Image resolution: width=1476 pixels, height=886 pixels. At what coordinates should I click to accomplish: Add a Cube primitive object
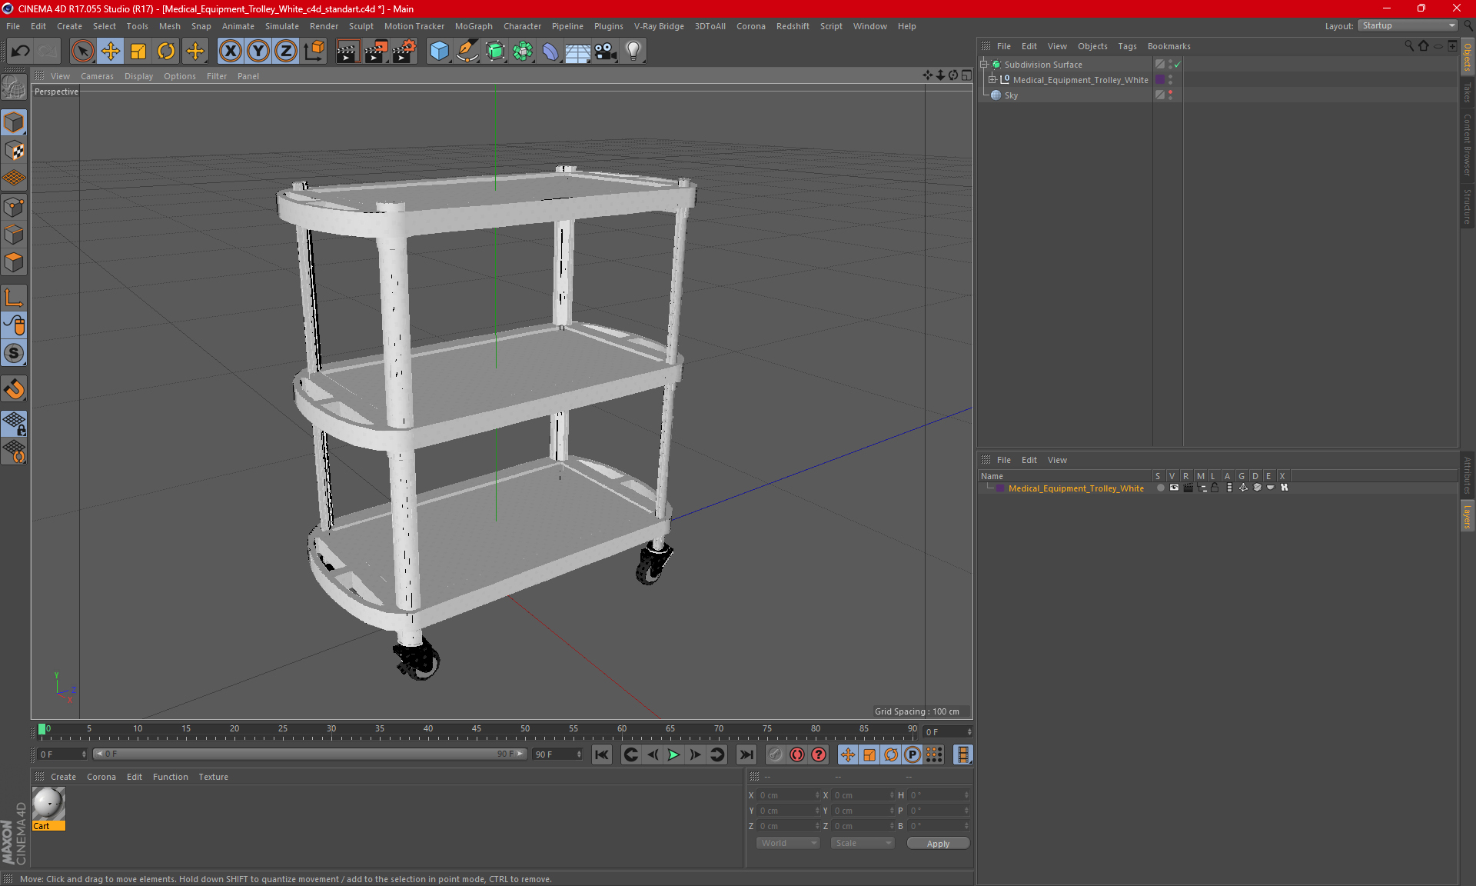coord(439,52)
